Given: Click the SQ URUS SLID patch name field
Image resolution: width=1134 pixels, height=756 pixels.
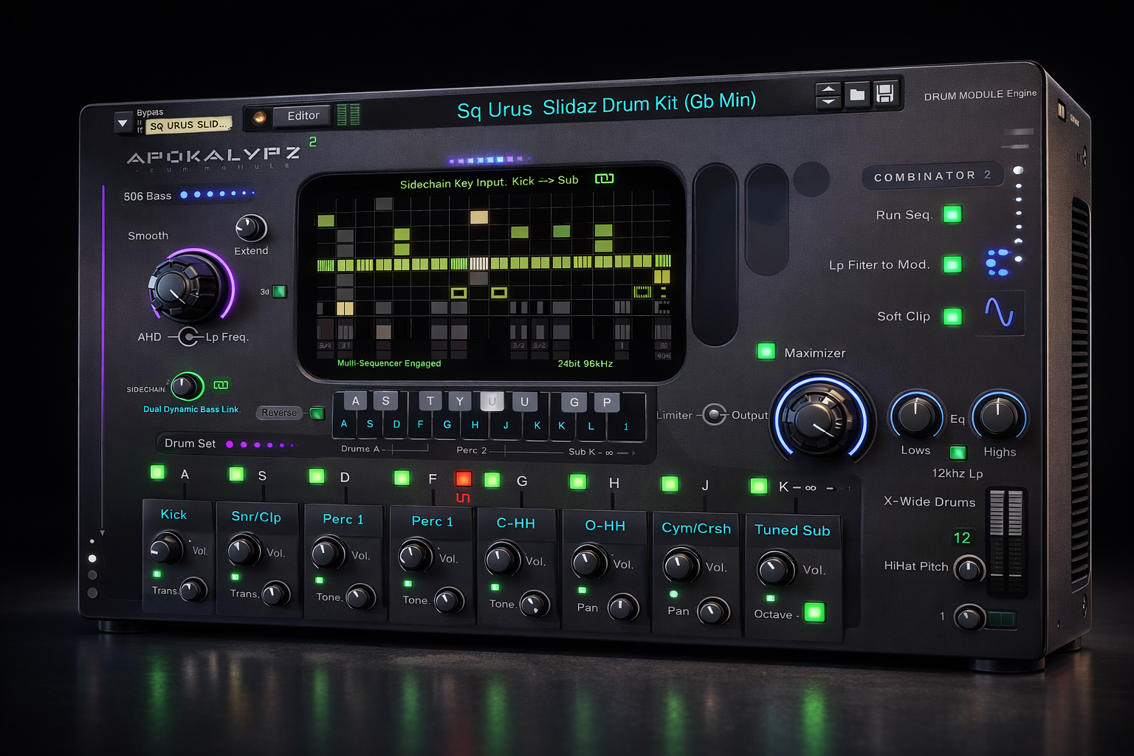Looking at the screenshot, I should (189, 125).
